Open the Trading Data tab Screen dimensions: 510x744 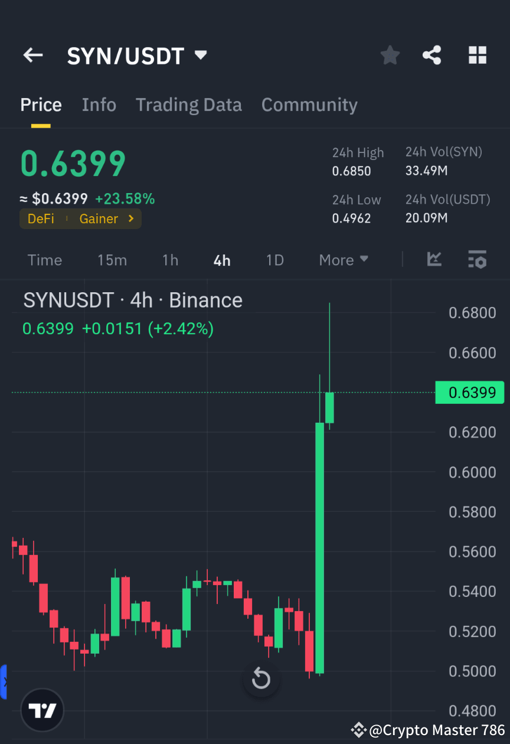point(188,105)
